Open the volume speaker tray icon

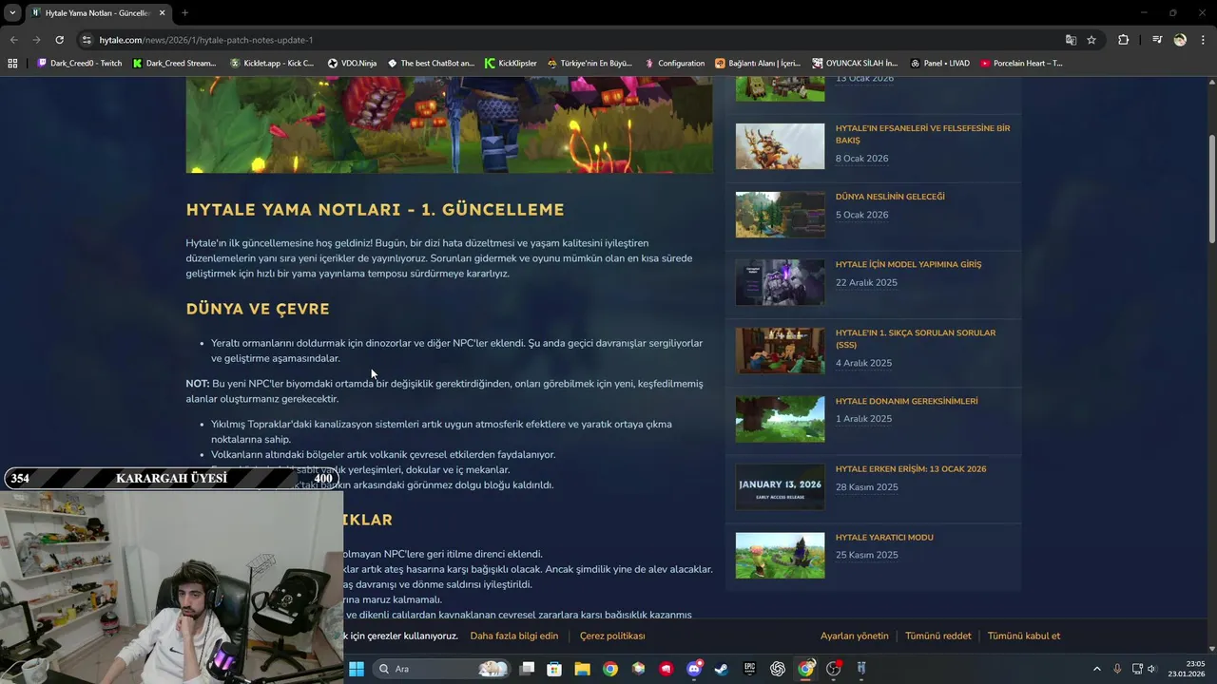pos(1151,669)
